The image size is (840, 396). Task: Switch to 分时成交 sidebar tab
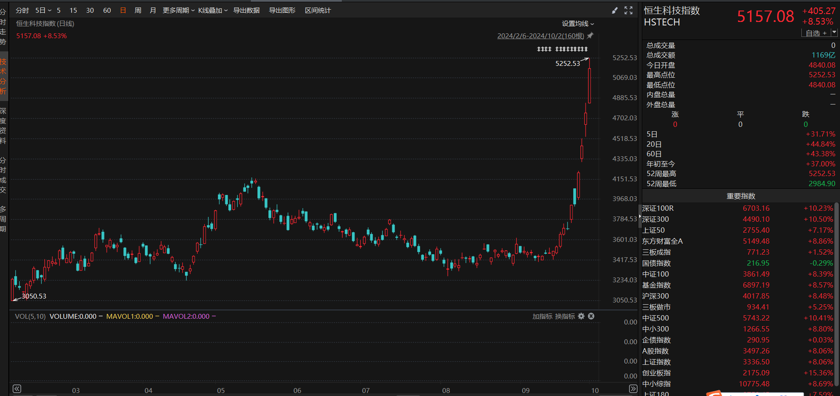click(x=4, y=175)
